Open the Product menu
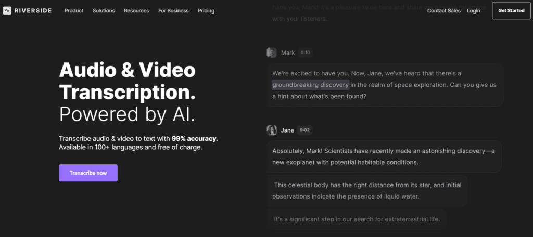This screenshot has width=533, height=237. pyautogui.click(x=74, y=11)
